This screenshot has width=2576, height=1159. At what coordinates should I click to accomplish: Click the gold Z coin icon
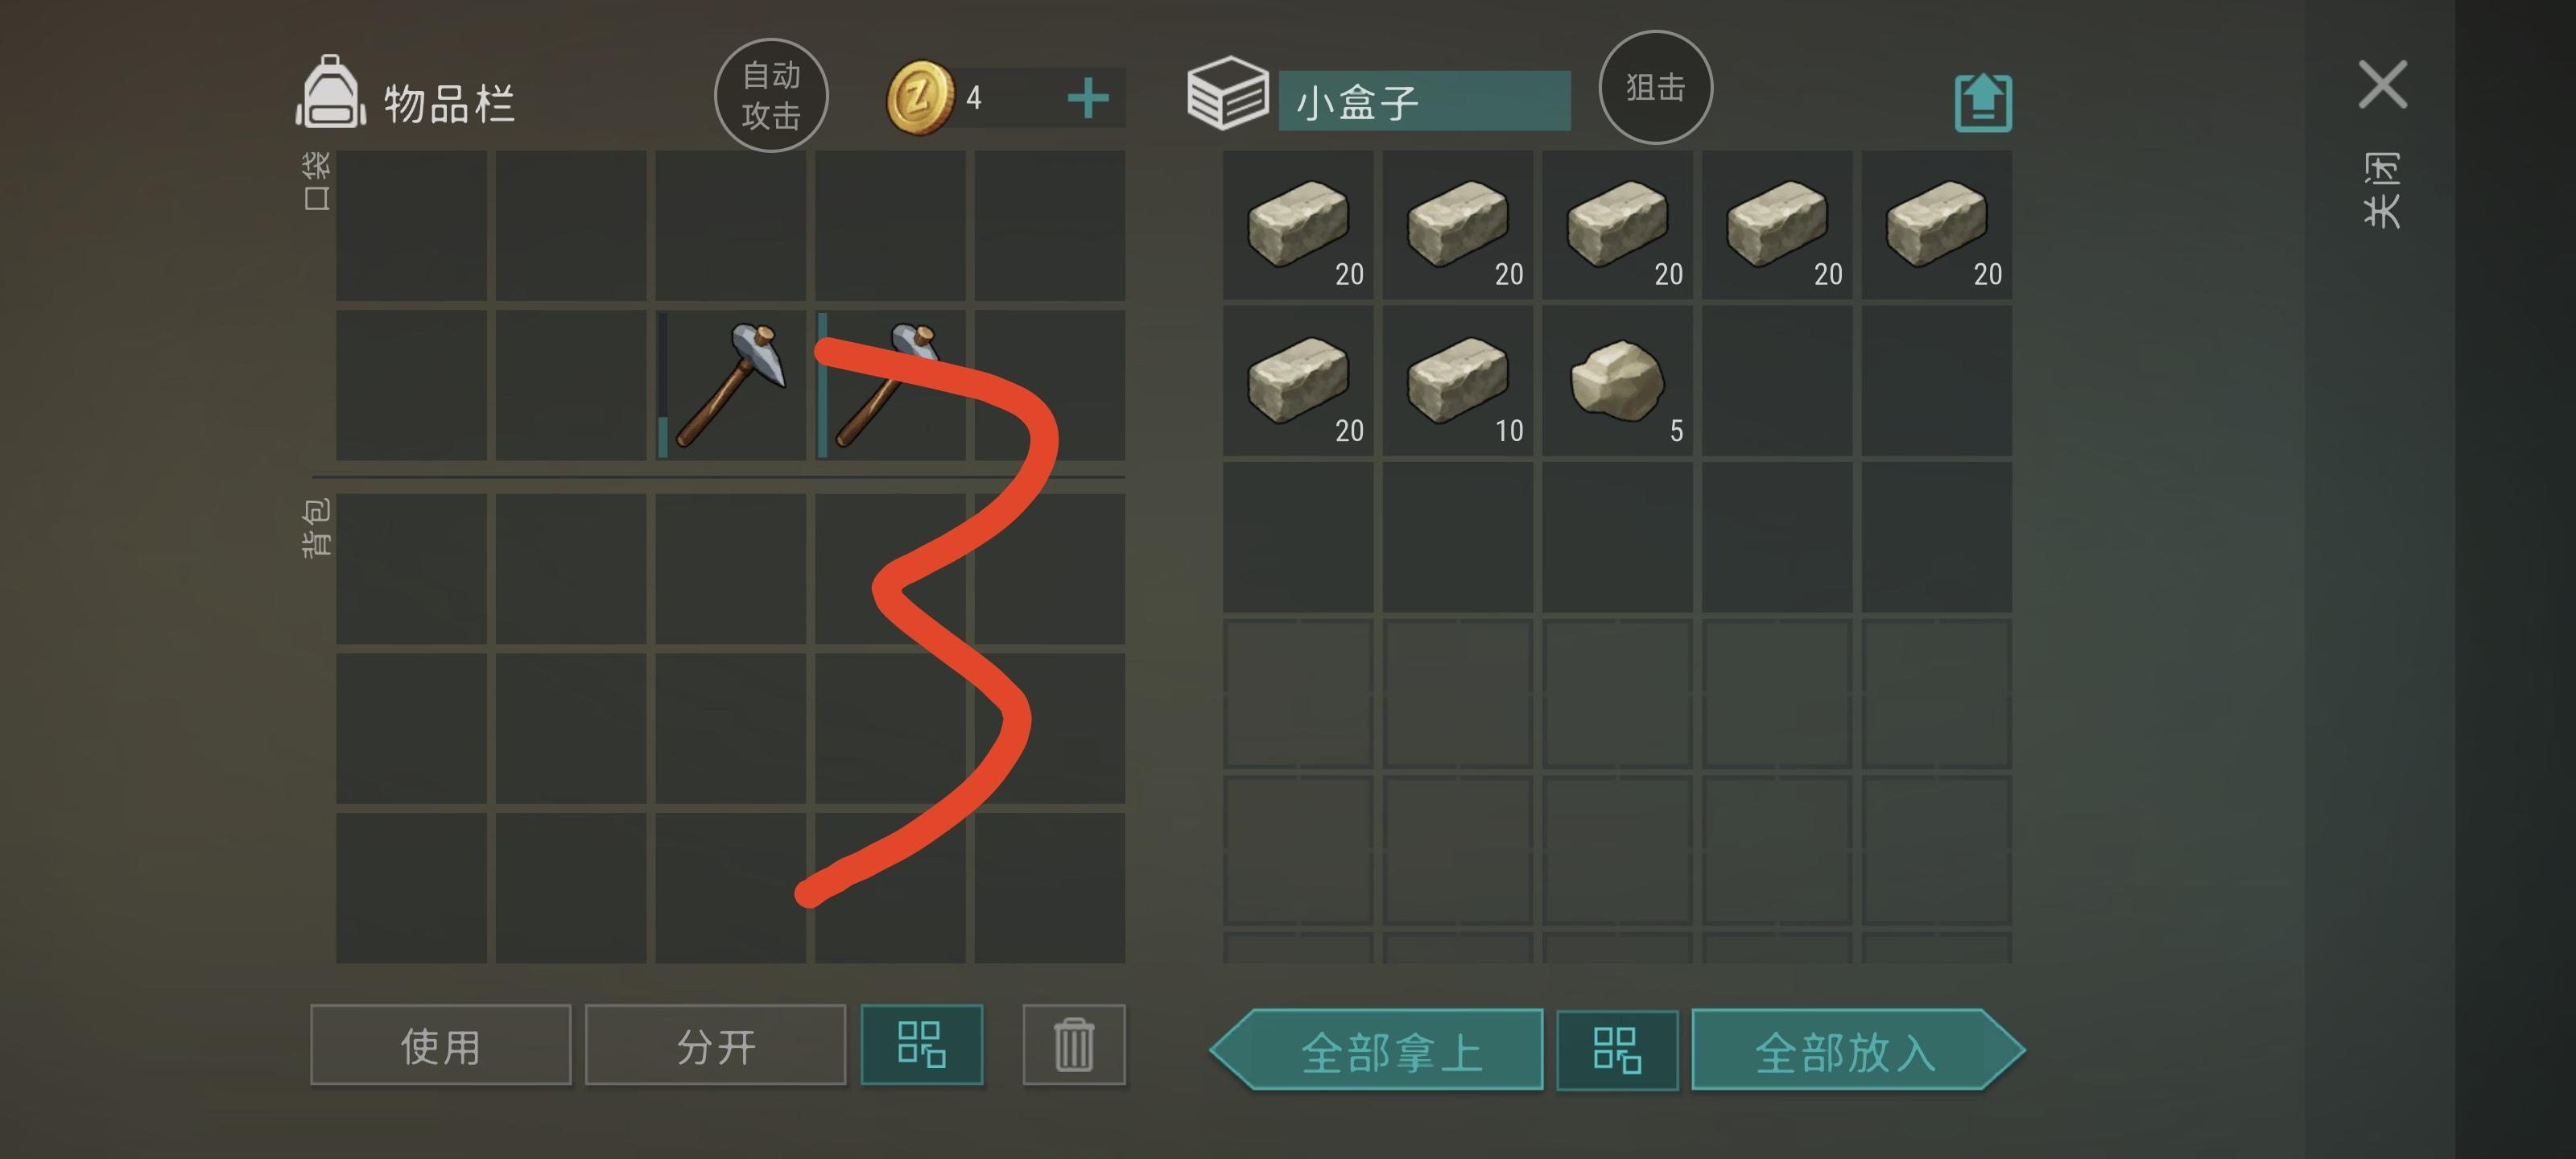[920, 97]
